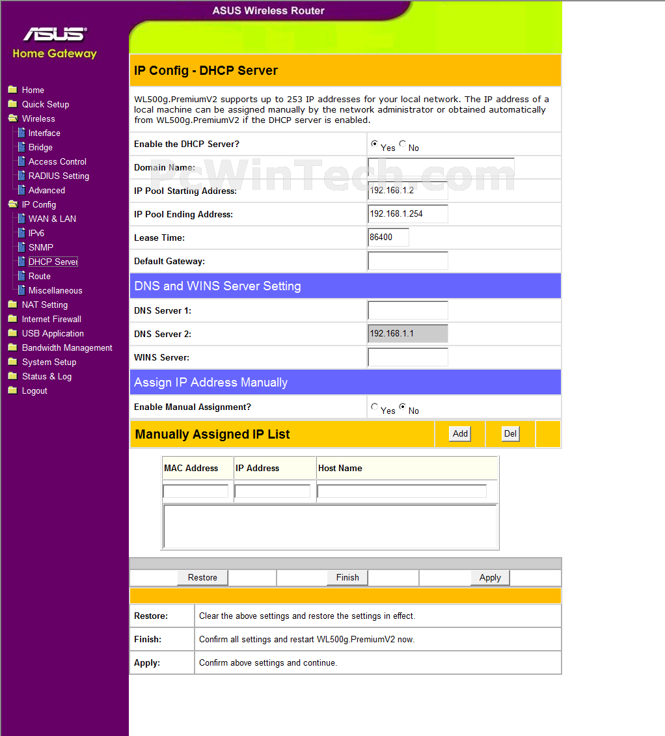Expand the Status & Log section

pos(47,376)
